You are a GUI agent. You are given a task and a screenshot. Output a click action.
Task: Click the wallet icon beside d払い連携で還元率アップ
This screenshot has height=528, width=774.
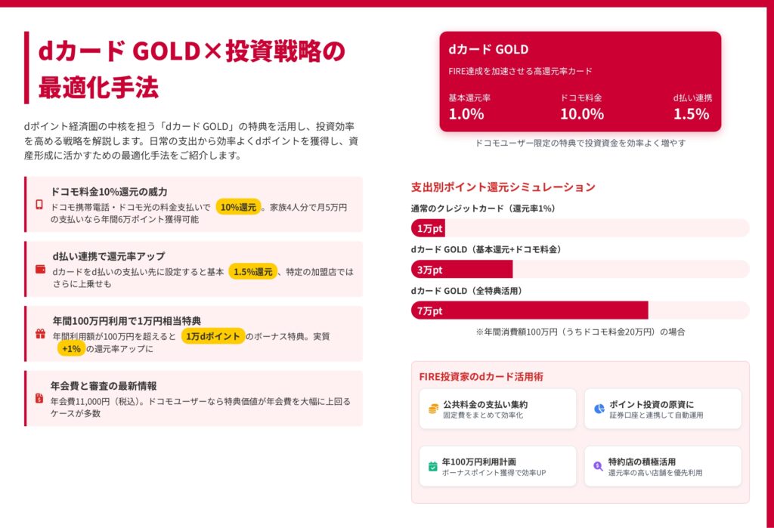[x=40, y=269]
